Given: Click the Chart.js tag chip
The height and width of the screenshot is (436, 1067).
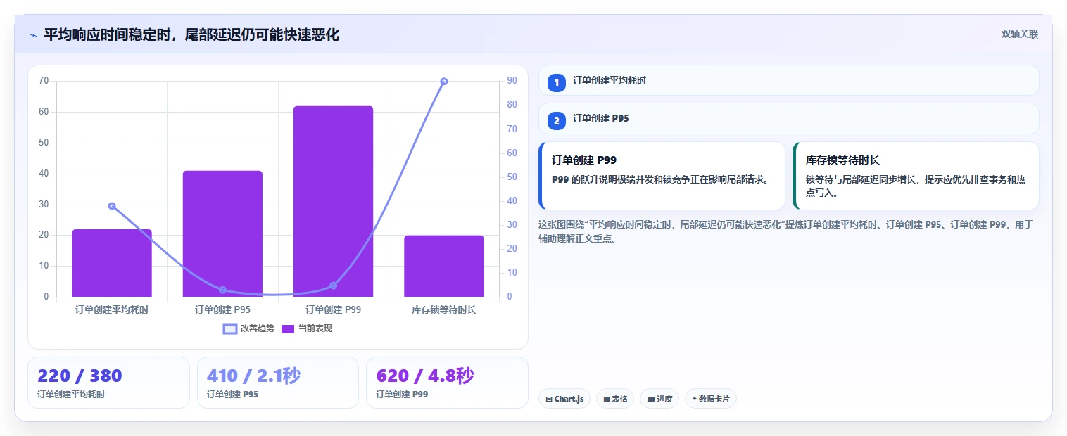Looking at the screenshot, I should click(x=564, y=399).
